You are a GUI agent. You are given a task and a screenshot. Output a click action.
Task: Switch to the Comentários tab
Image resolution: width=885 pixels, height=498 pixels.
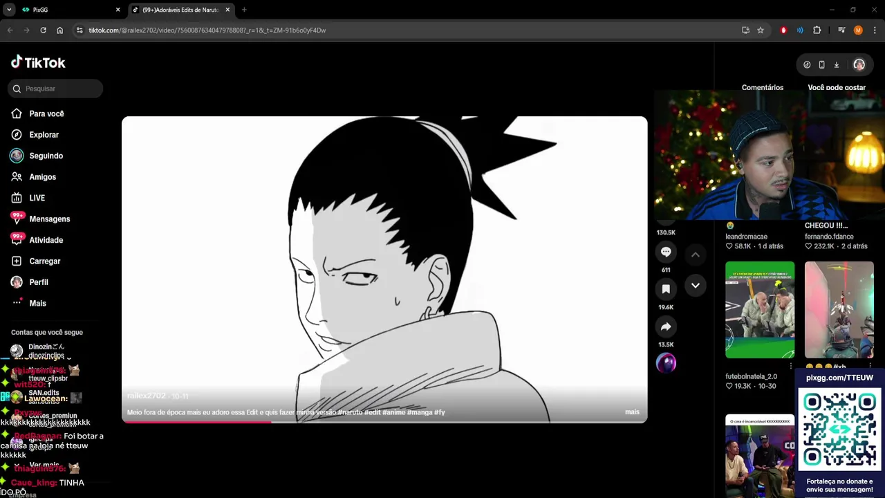point(763,87)
